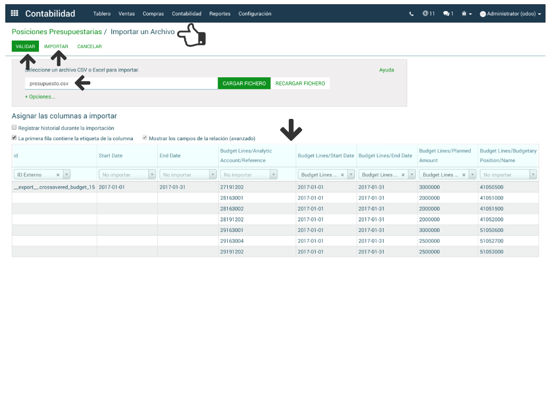Expand the + Opciones link
Screen dimensions: 546x409
pos(39,97)
